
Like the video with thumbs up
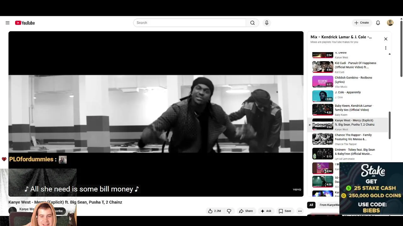[x=214, y=211]
